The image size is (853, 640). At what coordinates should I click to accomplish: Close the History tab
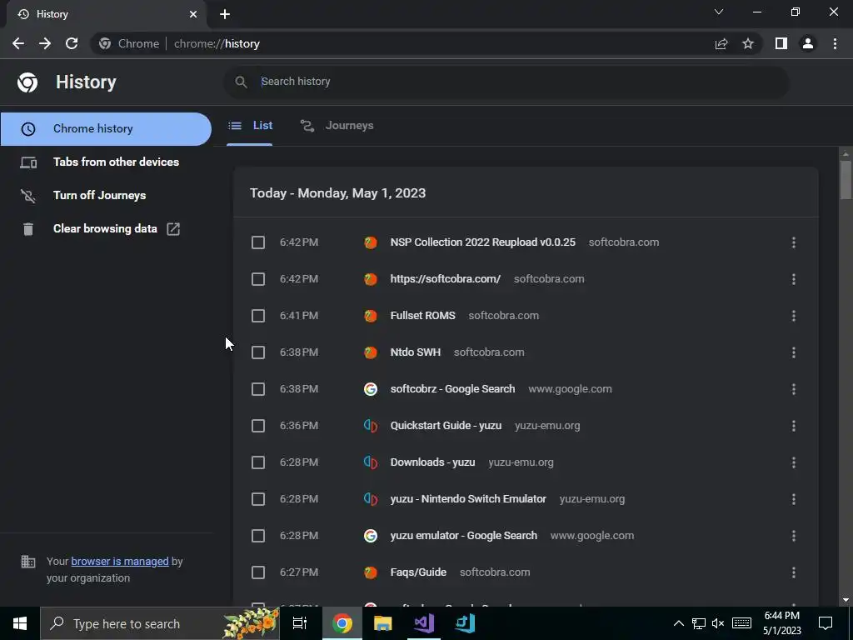click(x=193, y=14)
